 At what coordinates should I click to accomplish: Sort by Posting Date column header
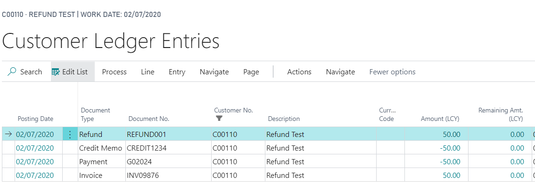35,119
